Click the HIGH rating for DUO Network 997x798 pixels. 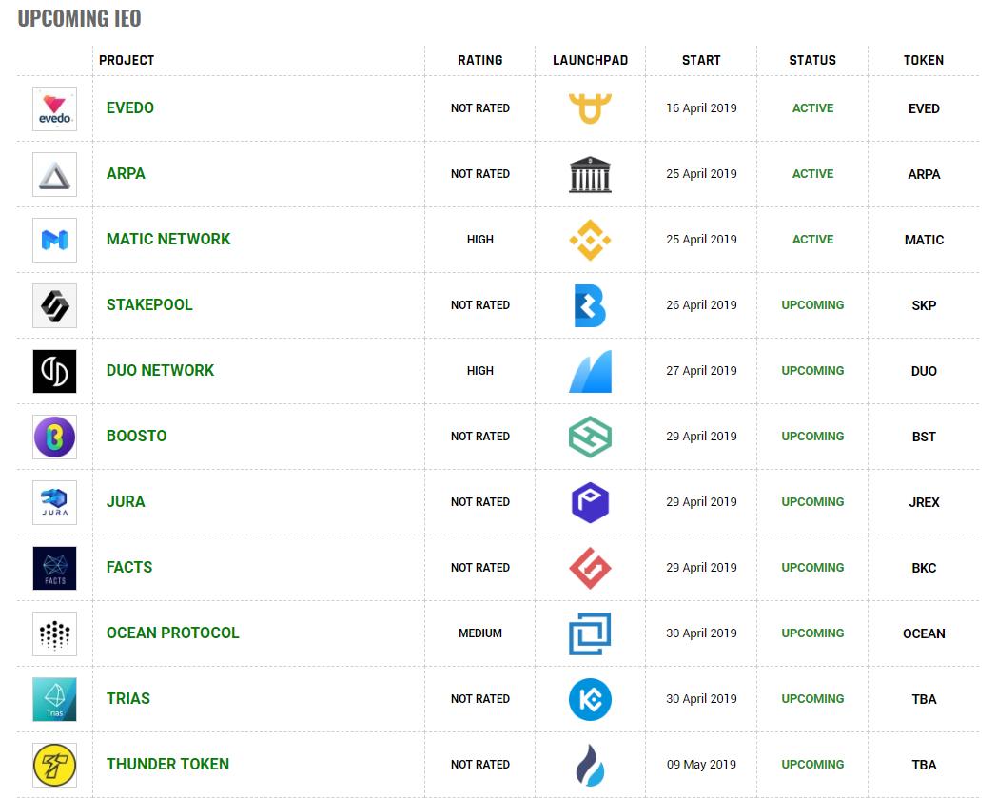(x=480, y=370)
